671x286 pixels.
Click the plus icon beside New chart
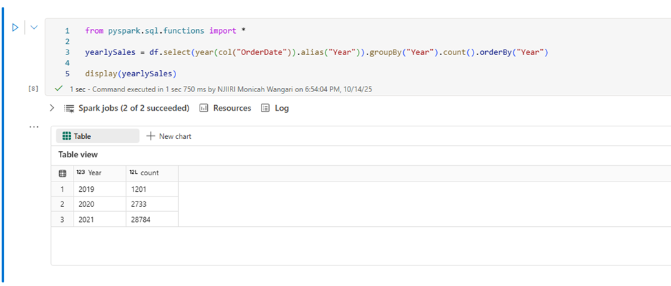[151, 136]
